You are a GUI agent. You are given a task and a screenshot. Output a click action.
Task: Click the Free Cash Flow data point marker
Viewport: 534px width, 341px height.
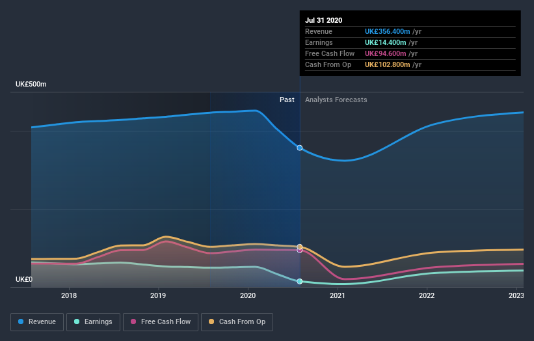coord(300,251)
